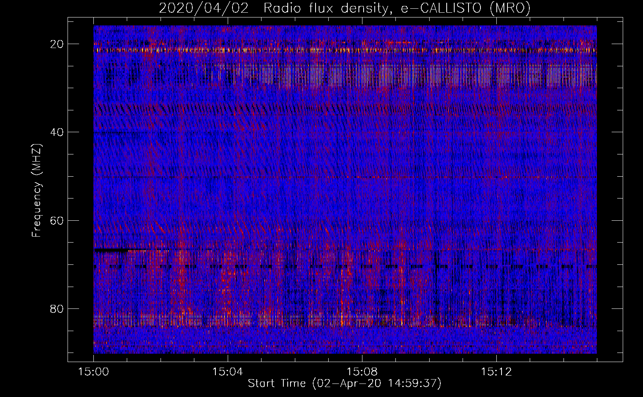
Task: Click the 15:00 time tick label
Action: click(93, 372)
